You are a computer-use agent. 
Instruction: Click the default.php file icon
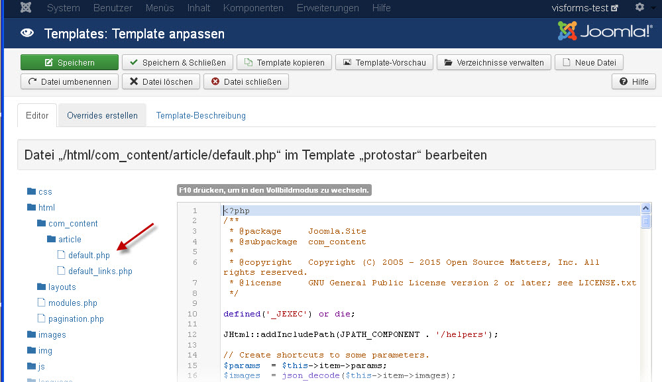(x=61, y=255)
